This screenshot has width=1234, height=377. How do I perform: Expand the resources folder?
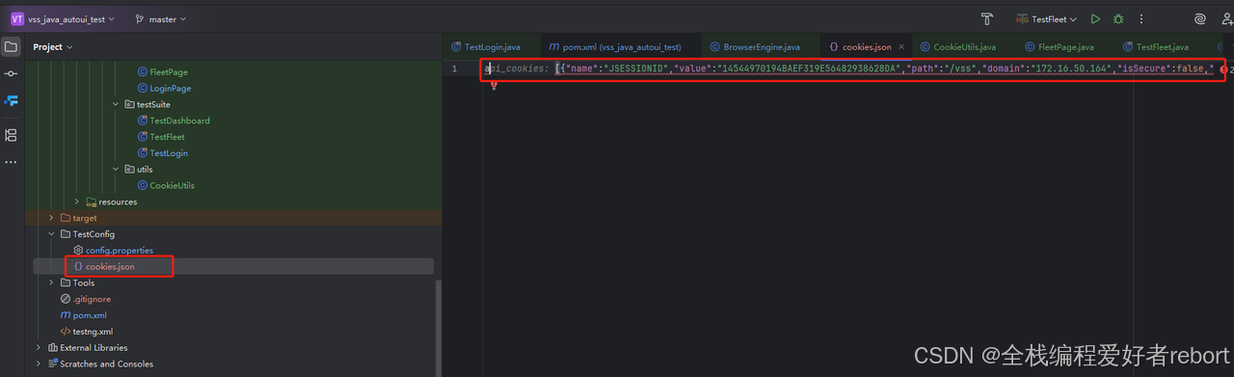77,202
